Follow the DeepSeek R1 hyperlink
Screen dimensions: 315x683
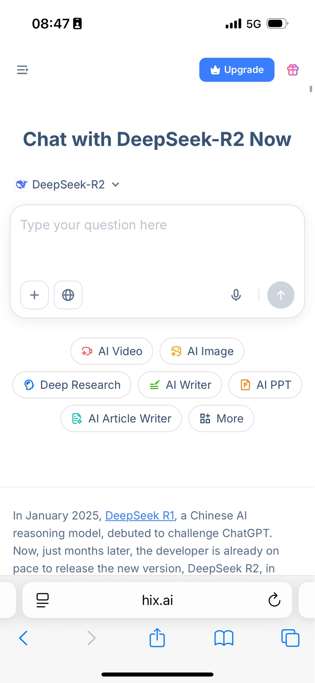pyautogui.click(x=140, y=515)
